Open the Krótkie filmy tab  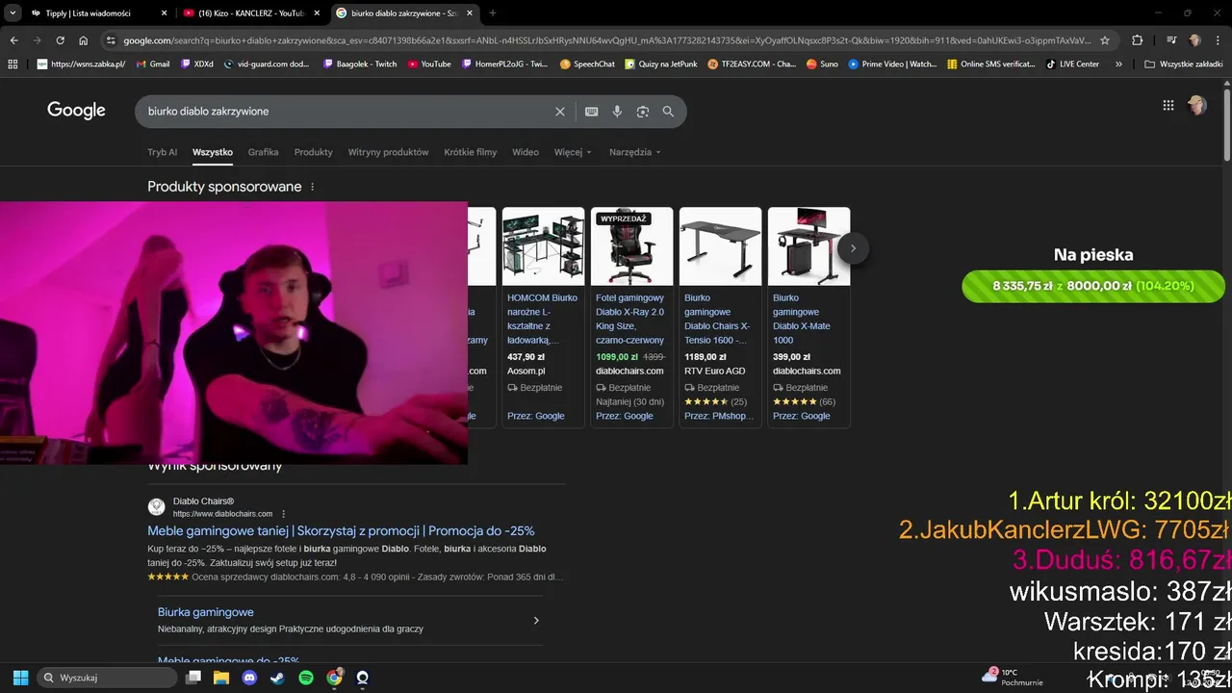[470, 152]
